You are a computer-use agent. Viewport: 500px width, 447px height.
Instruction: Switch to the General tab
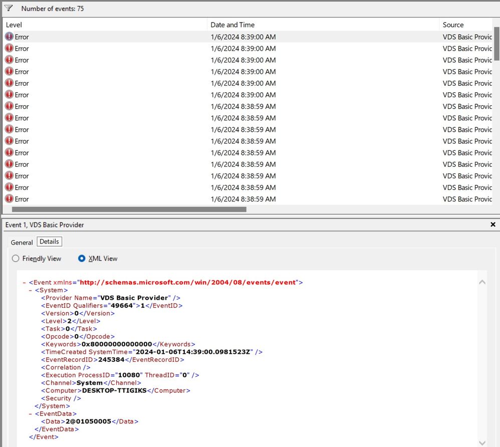(x=22, y=242)
